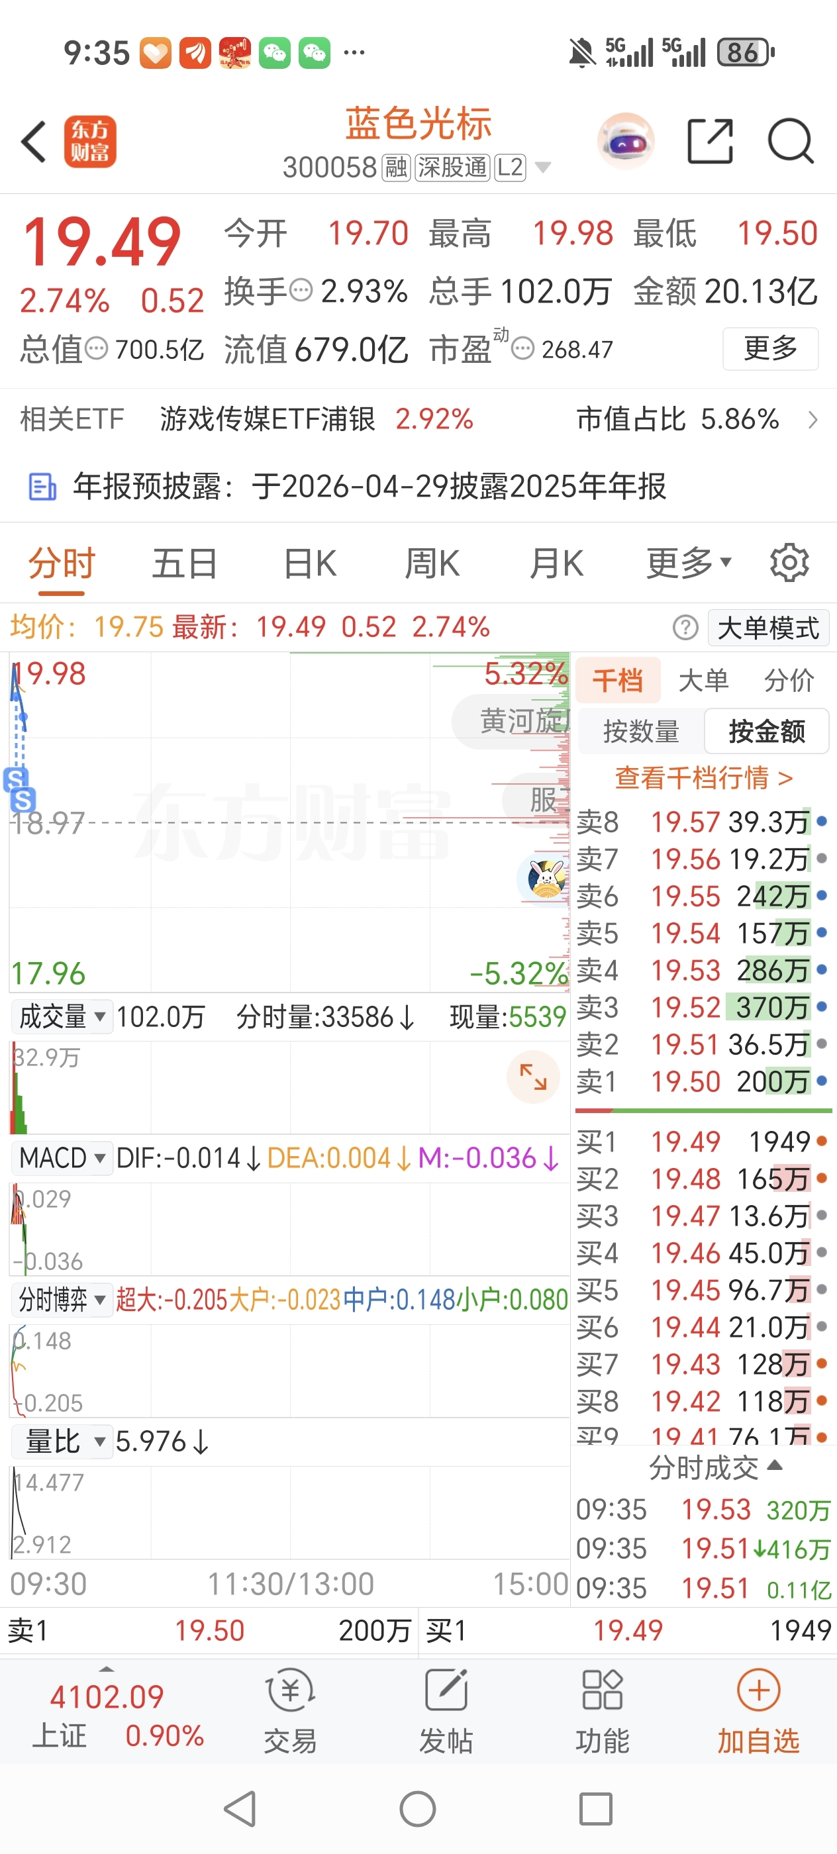
Task: Tap 上证 4102.09 index value
Action: tap(107, 1697)
